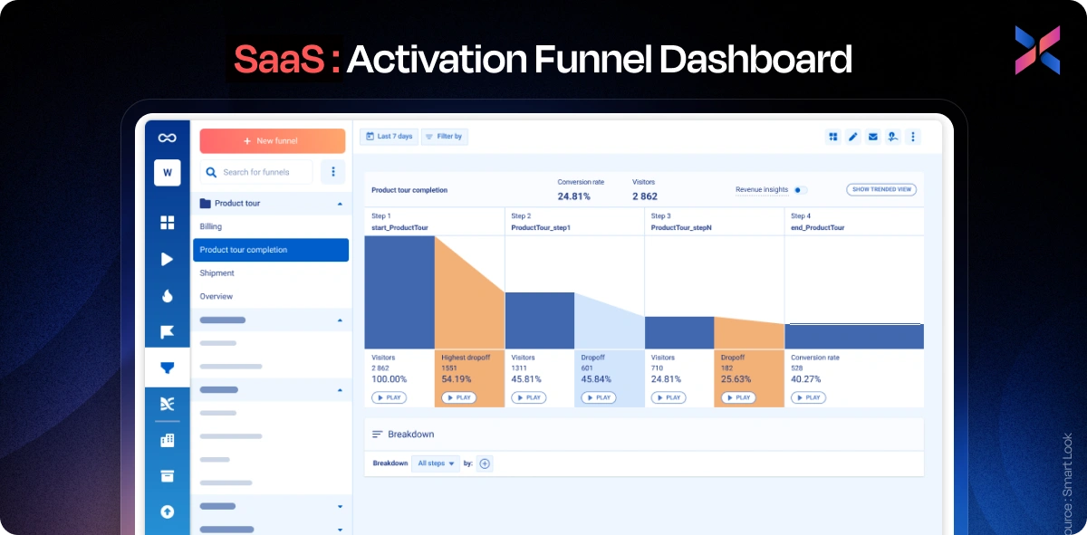Click the Show Trended View button
Screen dimensions: 1087x535
click(x=881, y=190)
